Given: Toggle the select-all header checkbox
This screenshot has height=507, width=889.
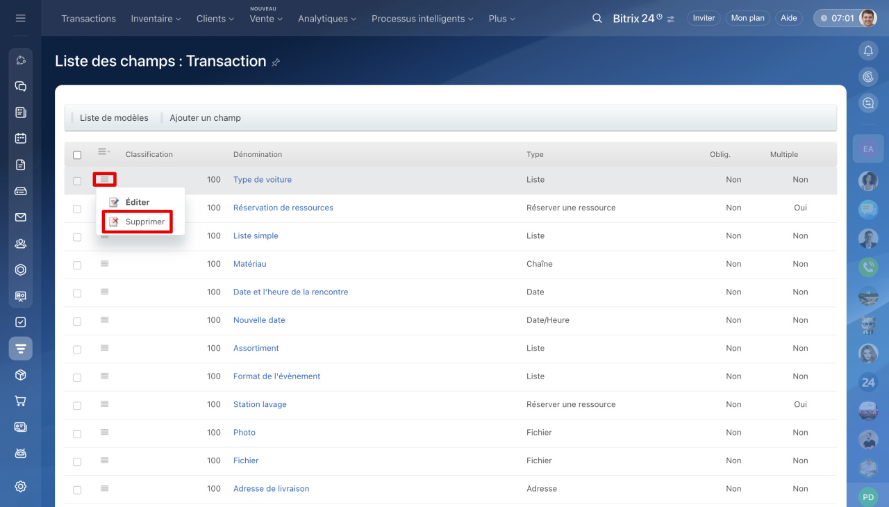Looking at the screenshot, I should click(77, 155).
